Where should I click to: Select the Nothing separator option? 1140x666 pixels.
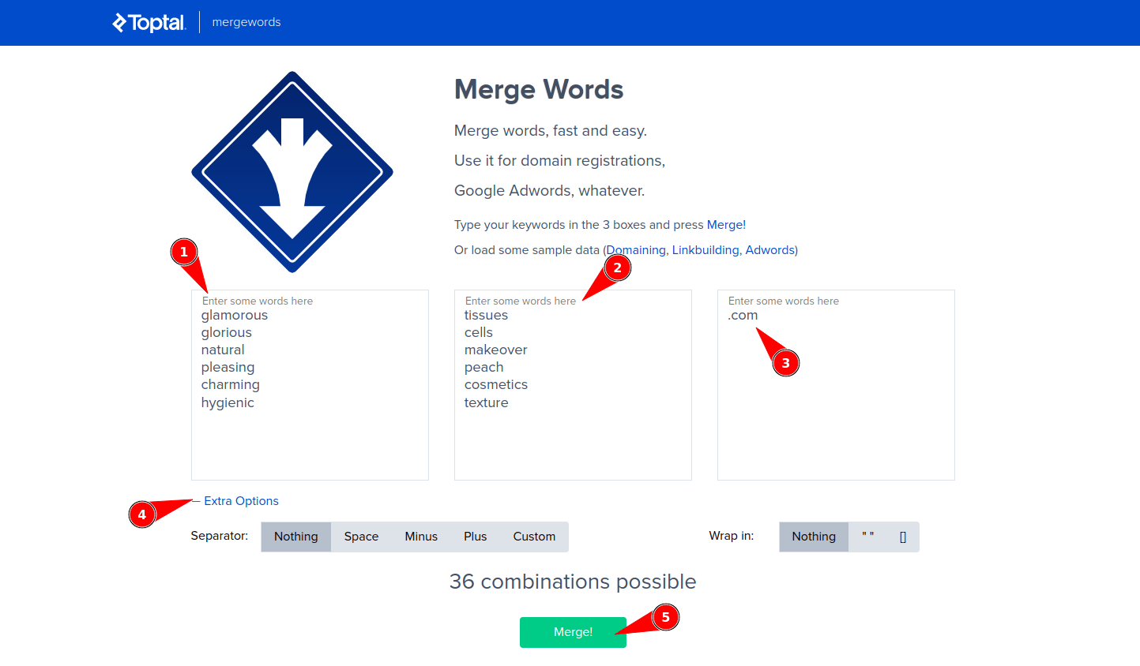(296, 537)
